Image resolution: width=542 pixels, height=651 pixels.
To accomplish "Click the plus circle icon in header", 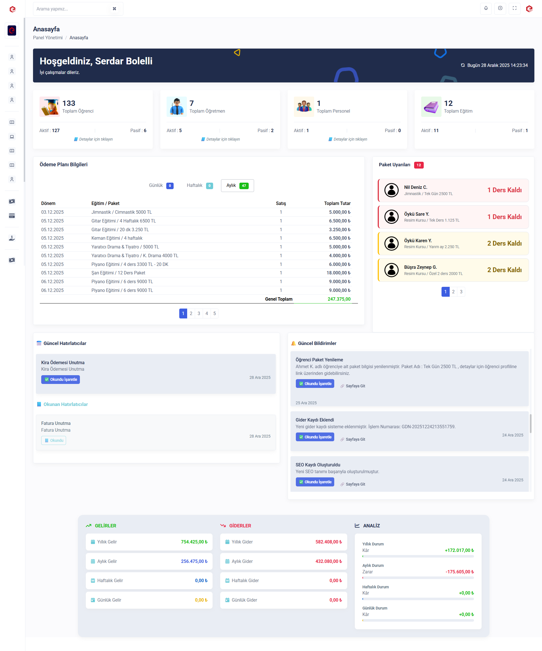I will click(500, 8).
